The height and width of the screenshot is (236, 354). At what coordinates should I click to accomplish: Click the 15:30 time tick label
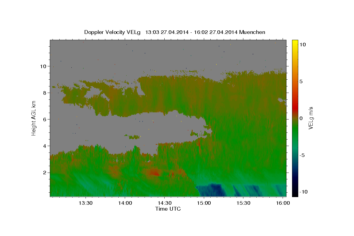tap(243, 203)
